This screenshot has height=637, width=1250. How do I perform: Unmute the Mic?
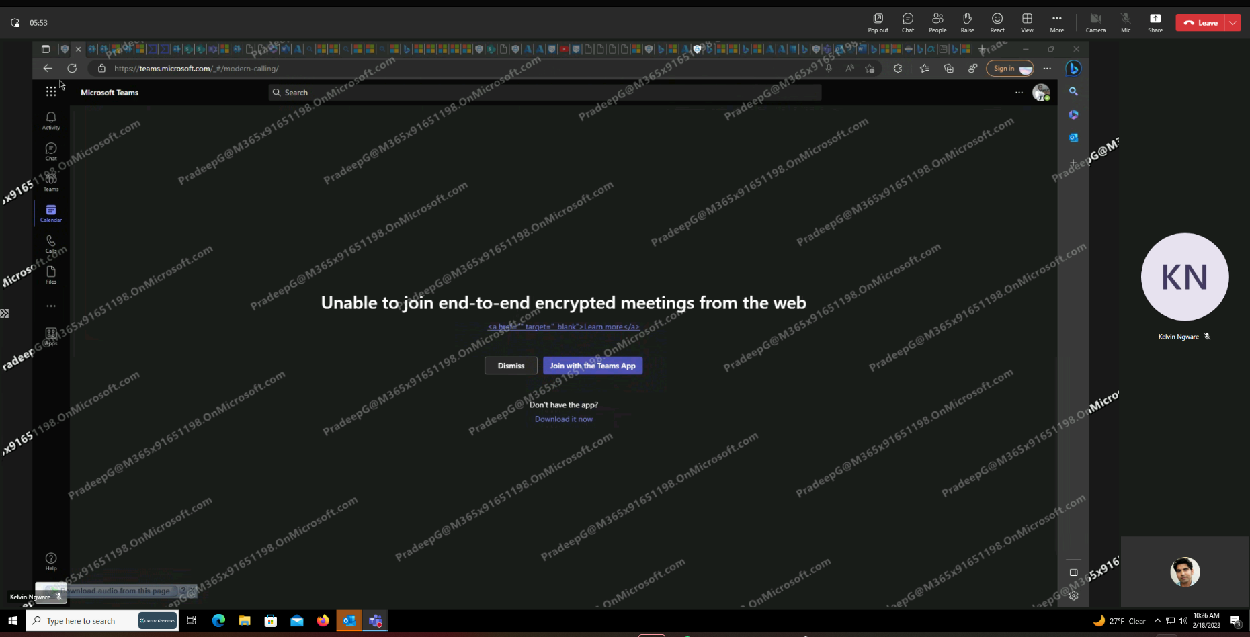click(1126, 22)
